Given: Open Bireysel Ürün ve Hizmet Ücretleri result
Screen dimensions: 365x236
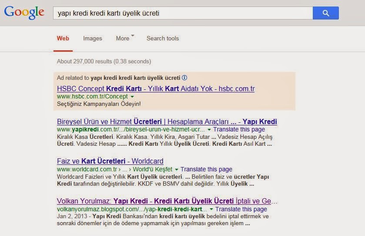Looking at the screenshot, I should point(167,121).
